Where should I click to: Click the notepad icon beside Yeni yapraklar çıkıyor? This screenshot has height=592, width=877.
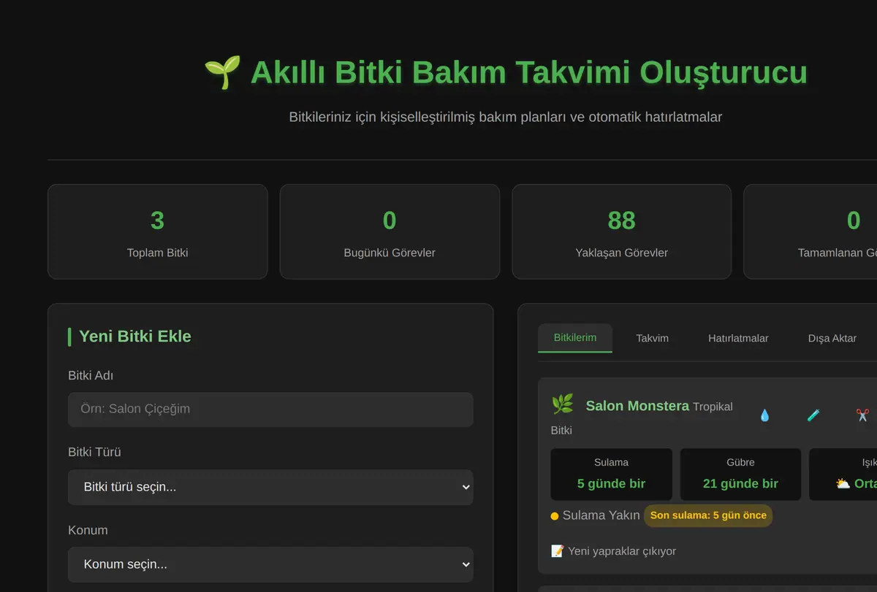pos(557,551)
